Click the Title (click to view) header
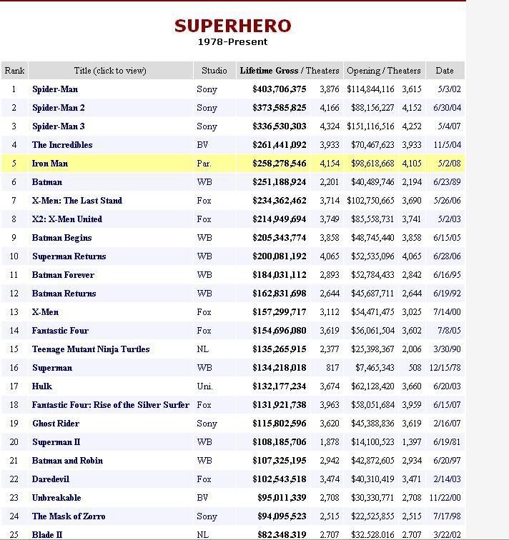509x540 pixels. pyautogui.click(x=110, y=71)
